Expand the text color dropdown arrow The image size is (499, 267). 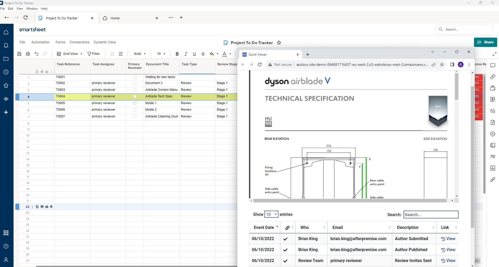tap(230, 54)
